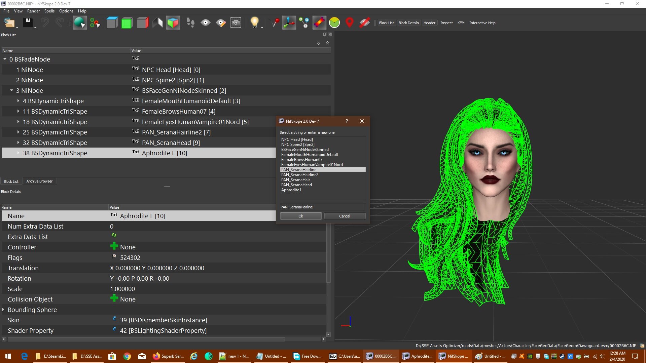Toggle the crossed-out eye hidden icon

365,23
